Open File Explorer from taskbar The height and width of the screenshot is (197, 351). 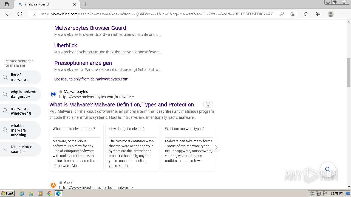[31, 193]
